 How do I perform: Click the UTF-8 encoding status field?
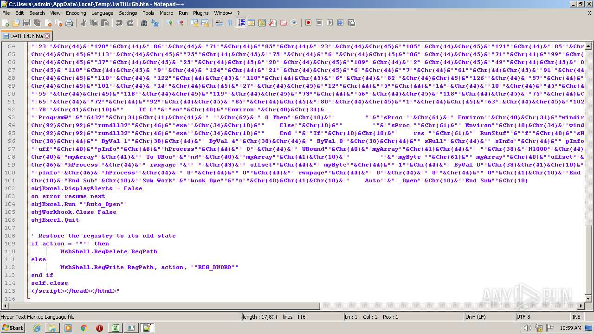543,317
